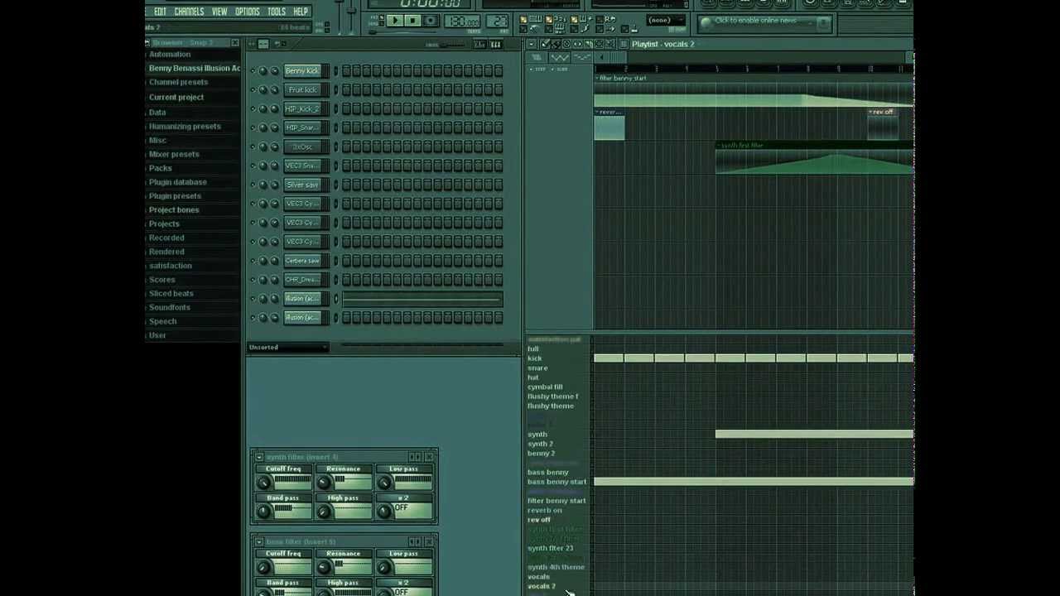Screen dimensions: 1060x596
Task: Click Cutoff freq knob in synth filter
Action: [263, 482]
